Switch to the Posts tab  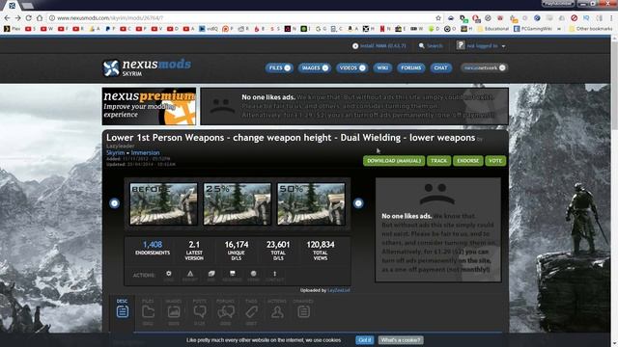pyautogui.click(x=200, y=312)
